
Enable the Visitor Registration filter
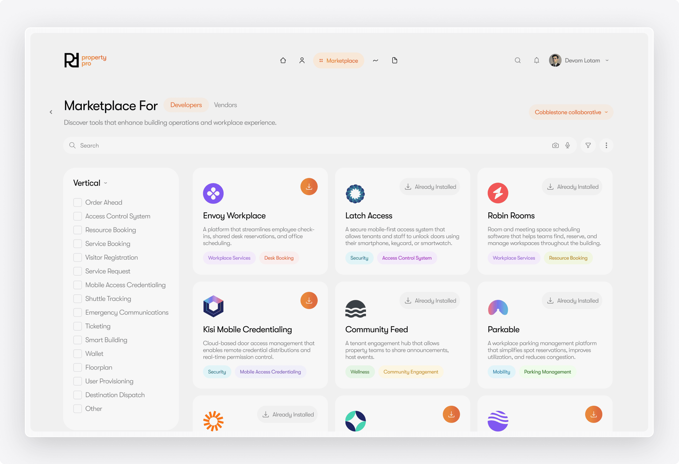click(x=78, y=257)
